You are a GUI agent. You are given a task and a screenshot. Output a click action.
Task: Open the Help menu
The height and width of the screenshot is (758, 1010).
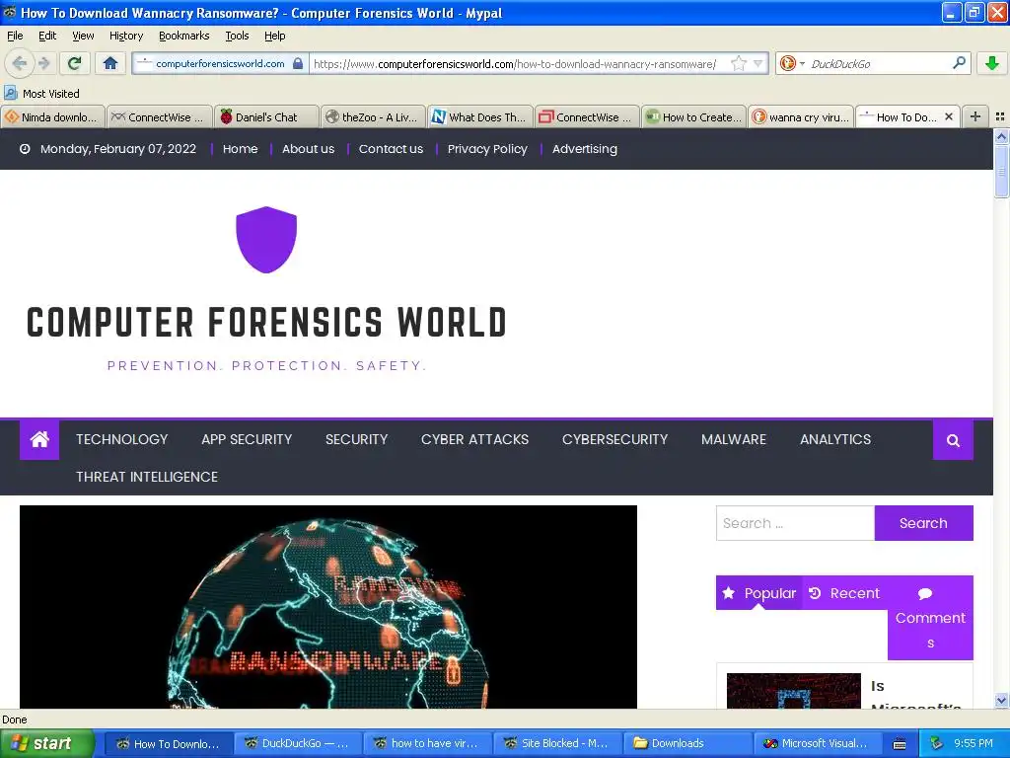pyautogui.click(x=274, y=36)
